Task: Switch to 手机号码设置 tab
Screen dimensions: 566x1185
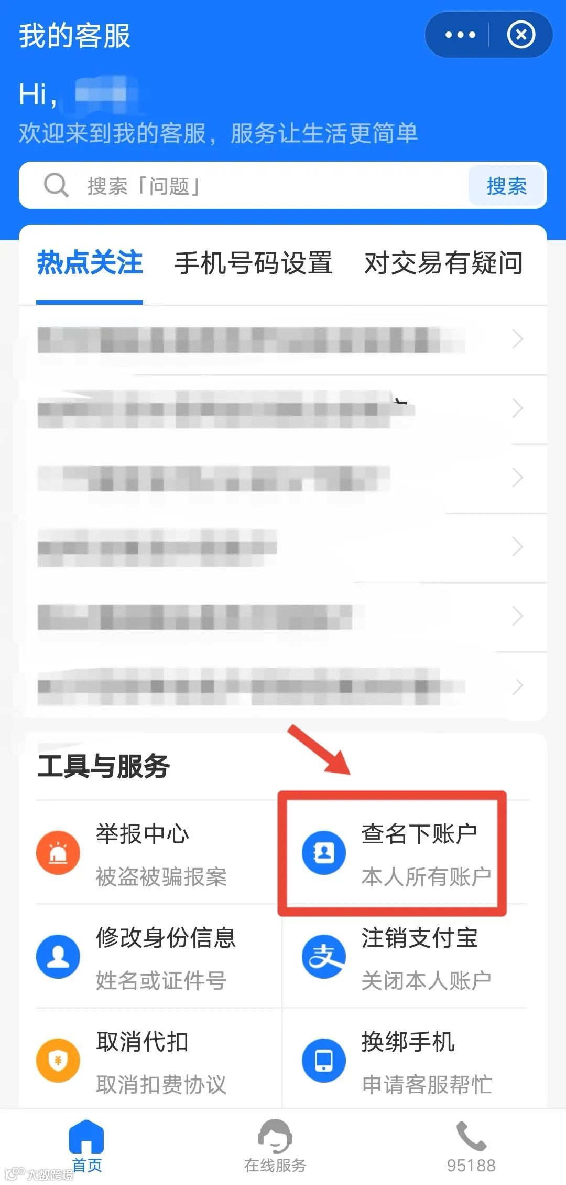Action: pyautogui.click(x=254, y=263)
